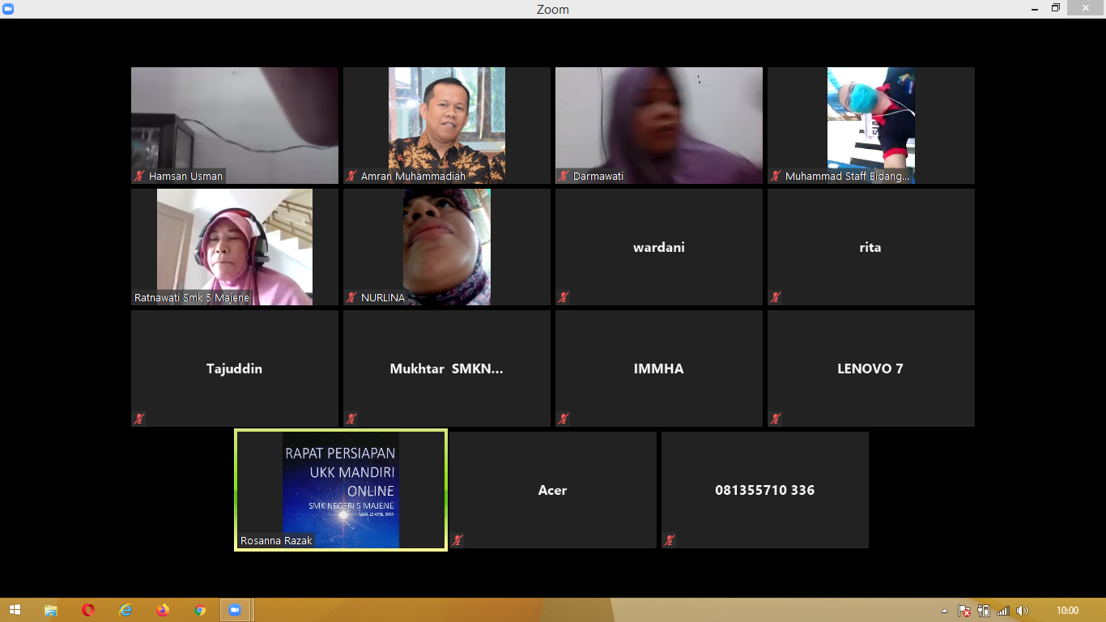The height and width of the screenshot is (622, 1106).
Task: Select Rosanna Razak's highlighted presentation tile
Action: [341, 490]
